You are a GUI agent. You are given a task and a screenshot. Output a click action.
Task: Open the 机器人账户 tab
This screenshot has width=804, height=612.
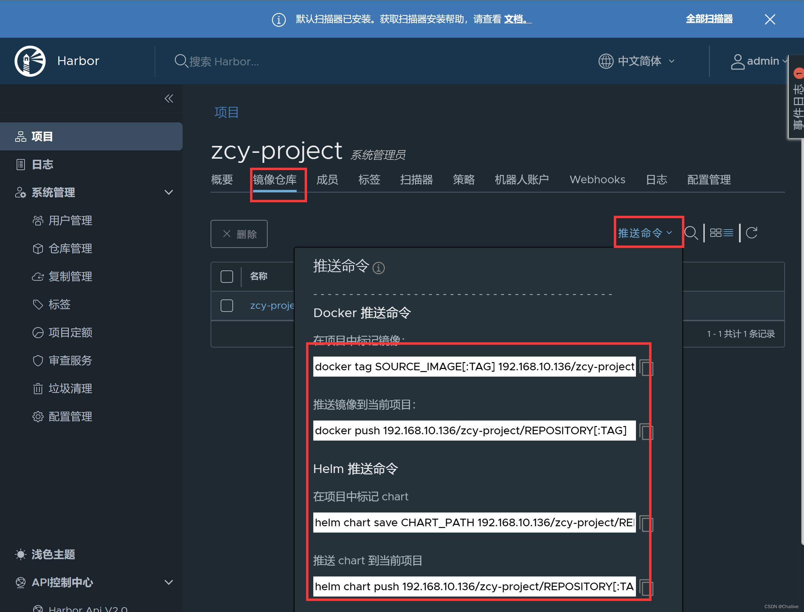522,179
